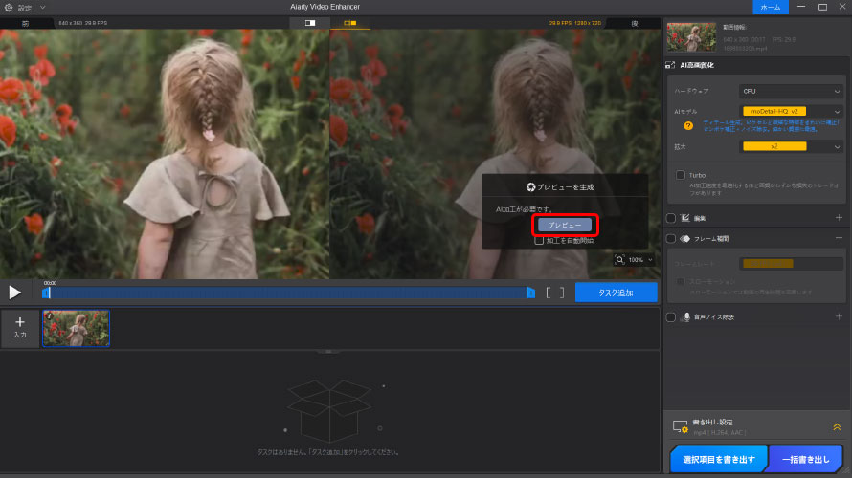Click the フレーム補間 icon
The height and width of the screenshot is (478, 852).
coord(685,239)
